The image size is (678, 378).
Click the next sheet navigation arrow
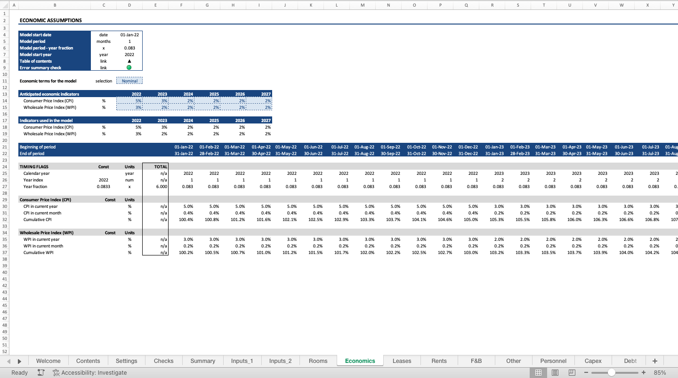(x=19, y=361)
